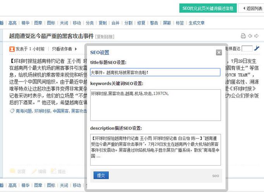Viewport: 264px width, 193px height.
Task: Click the green SEO优化此页关键词描述信息 button
Action: click(208, 8)
